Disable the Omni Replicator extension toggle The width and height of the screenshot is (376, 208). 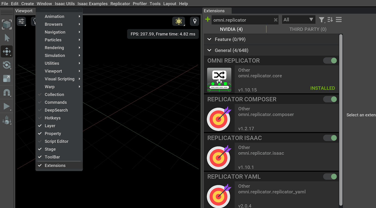point(330,60)
